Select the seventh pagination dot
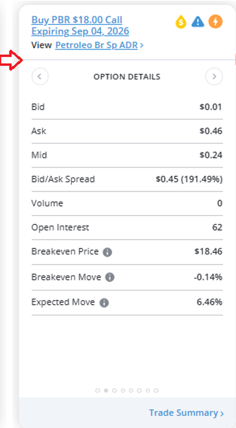This screenshot has width=236, height=428. [x=148, y=390]
